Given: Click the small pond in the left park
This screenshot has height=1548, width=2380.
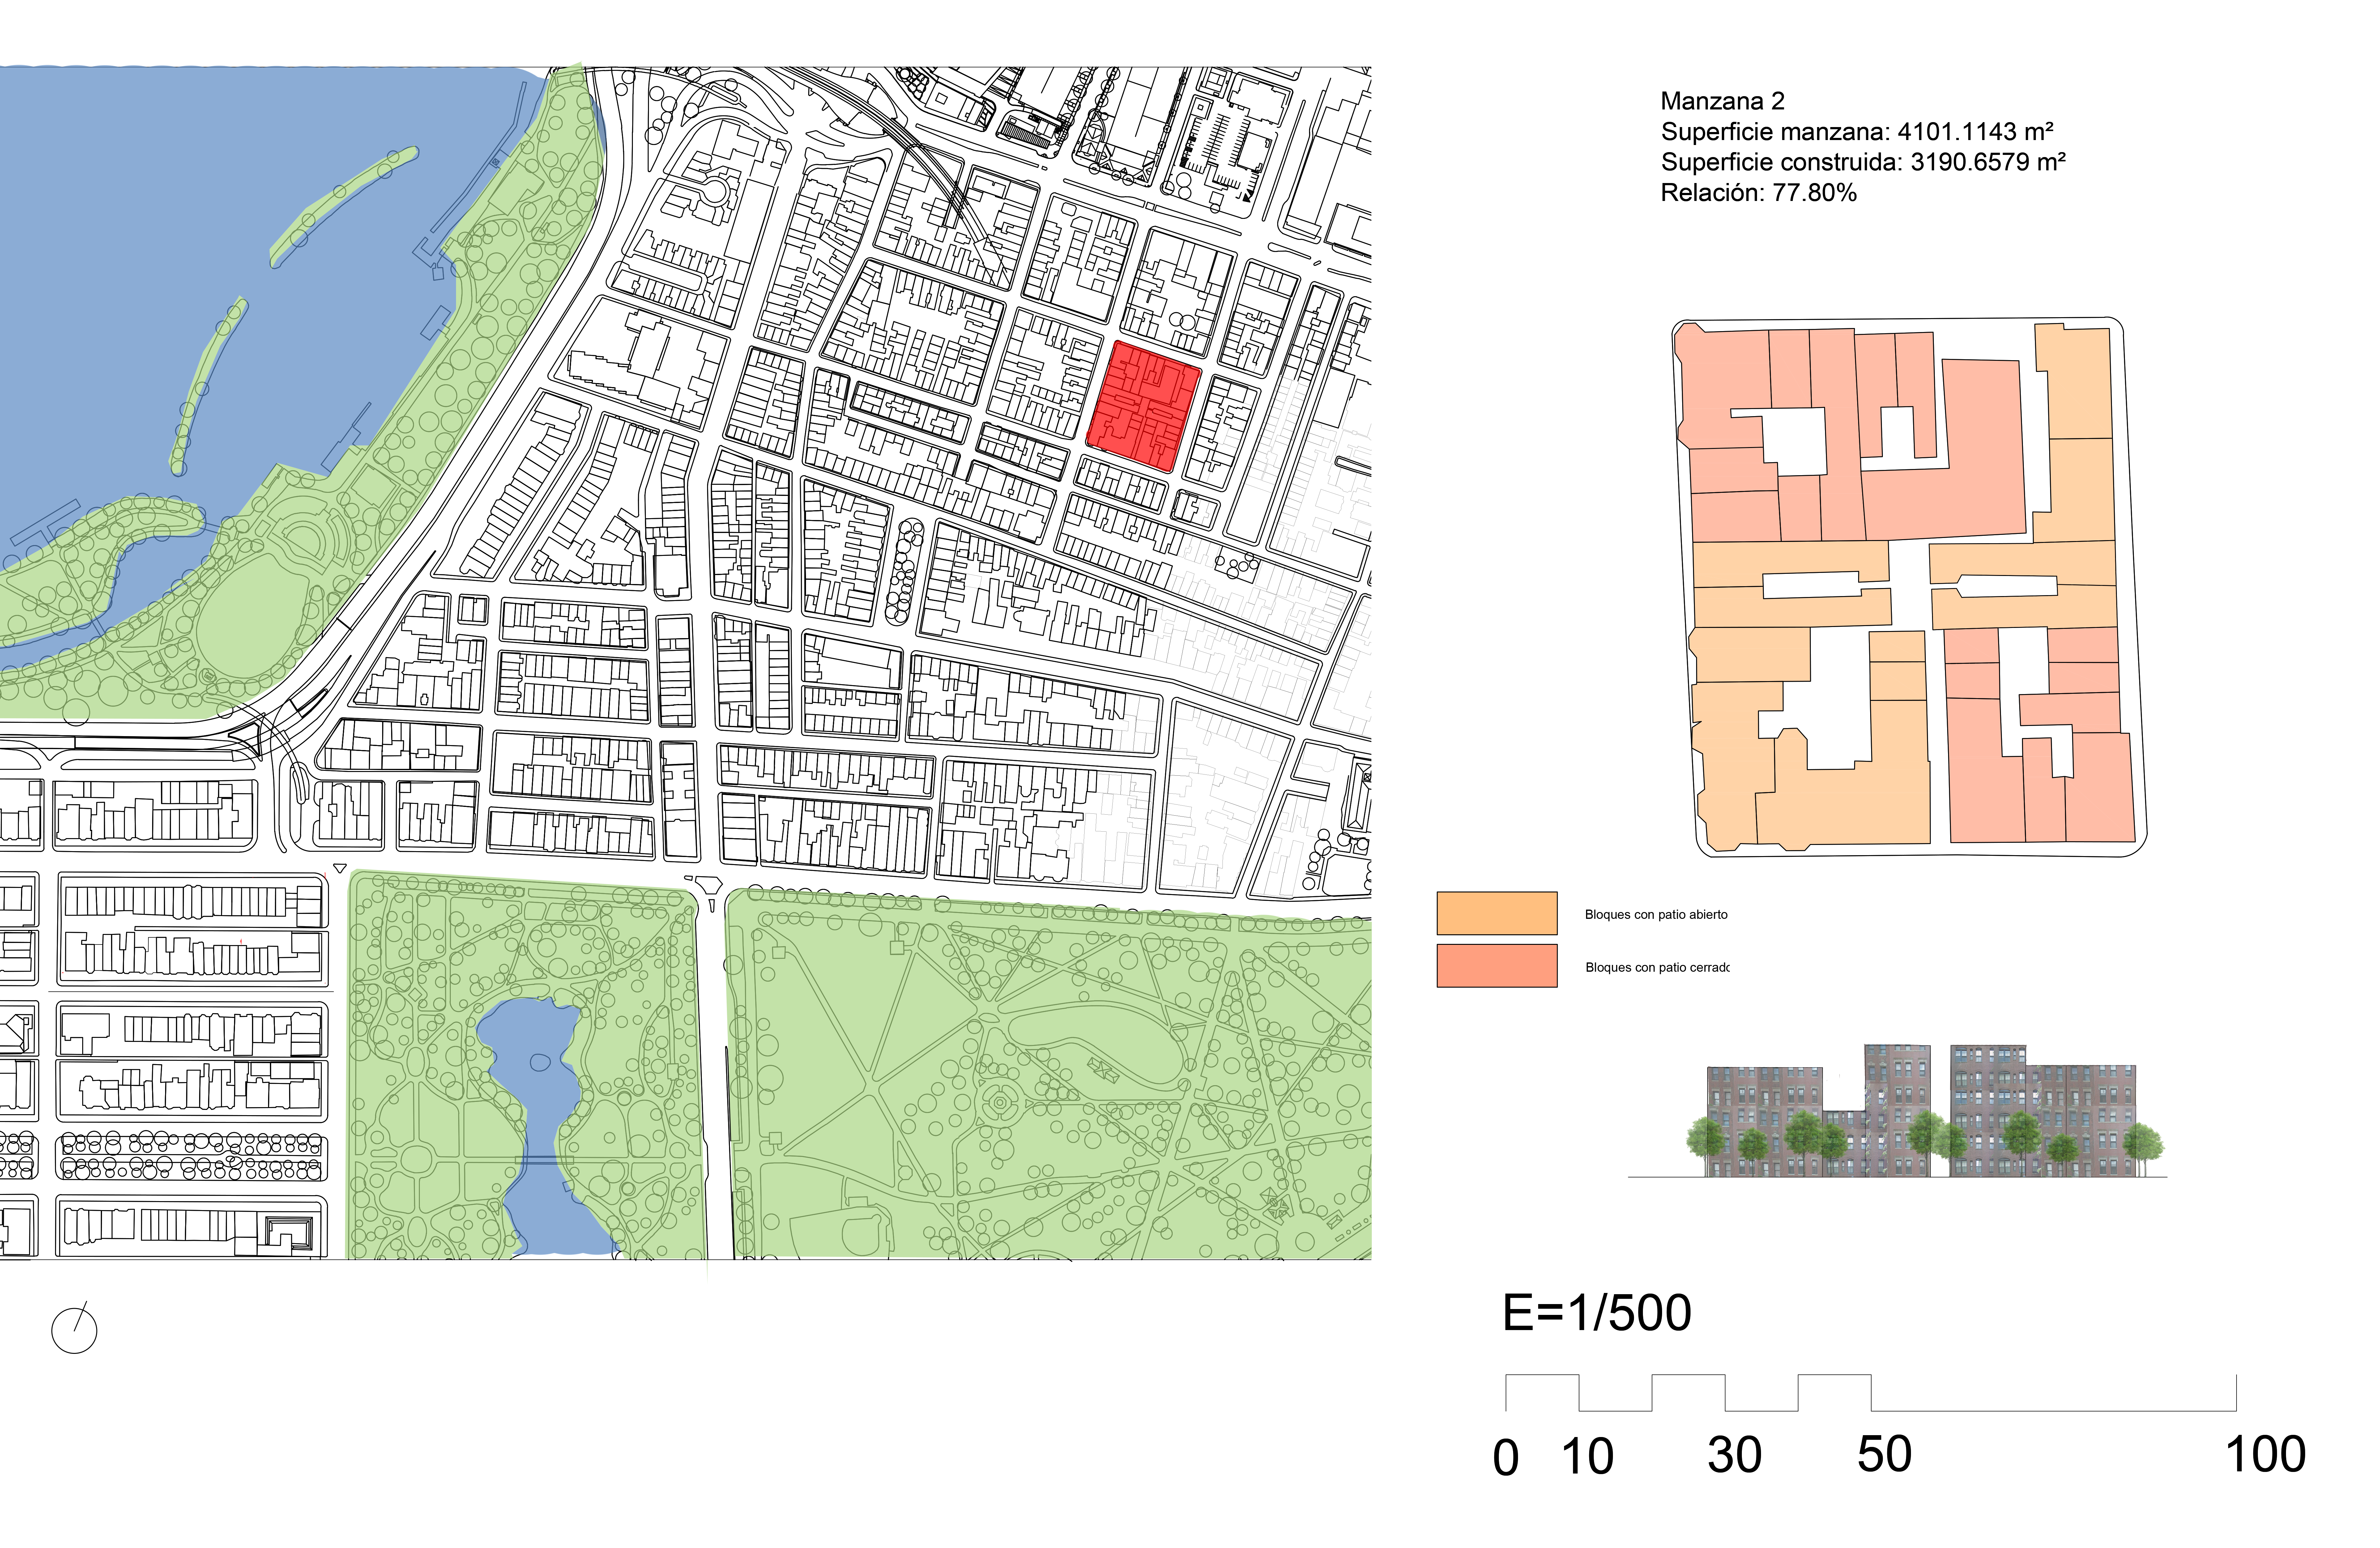Looking at the screenshot, I should tap(540, 1125).
